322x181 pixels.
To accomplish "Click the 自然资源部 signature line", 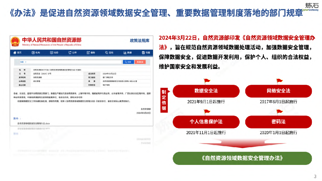I will 146,109.
